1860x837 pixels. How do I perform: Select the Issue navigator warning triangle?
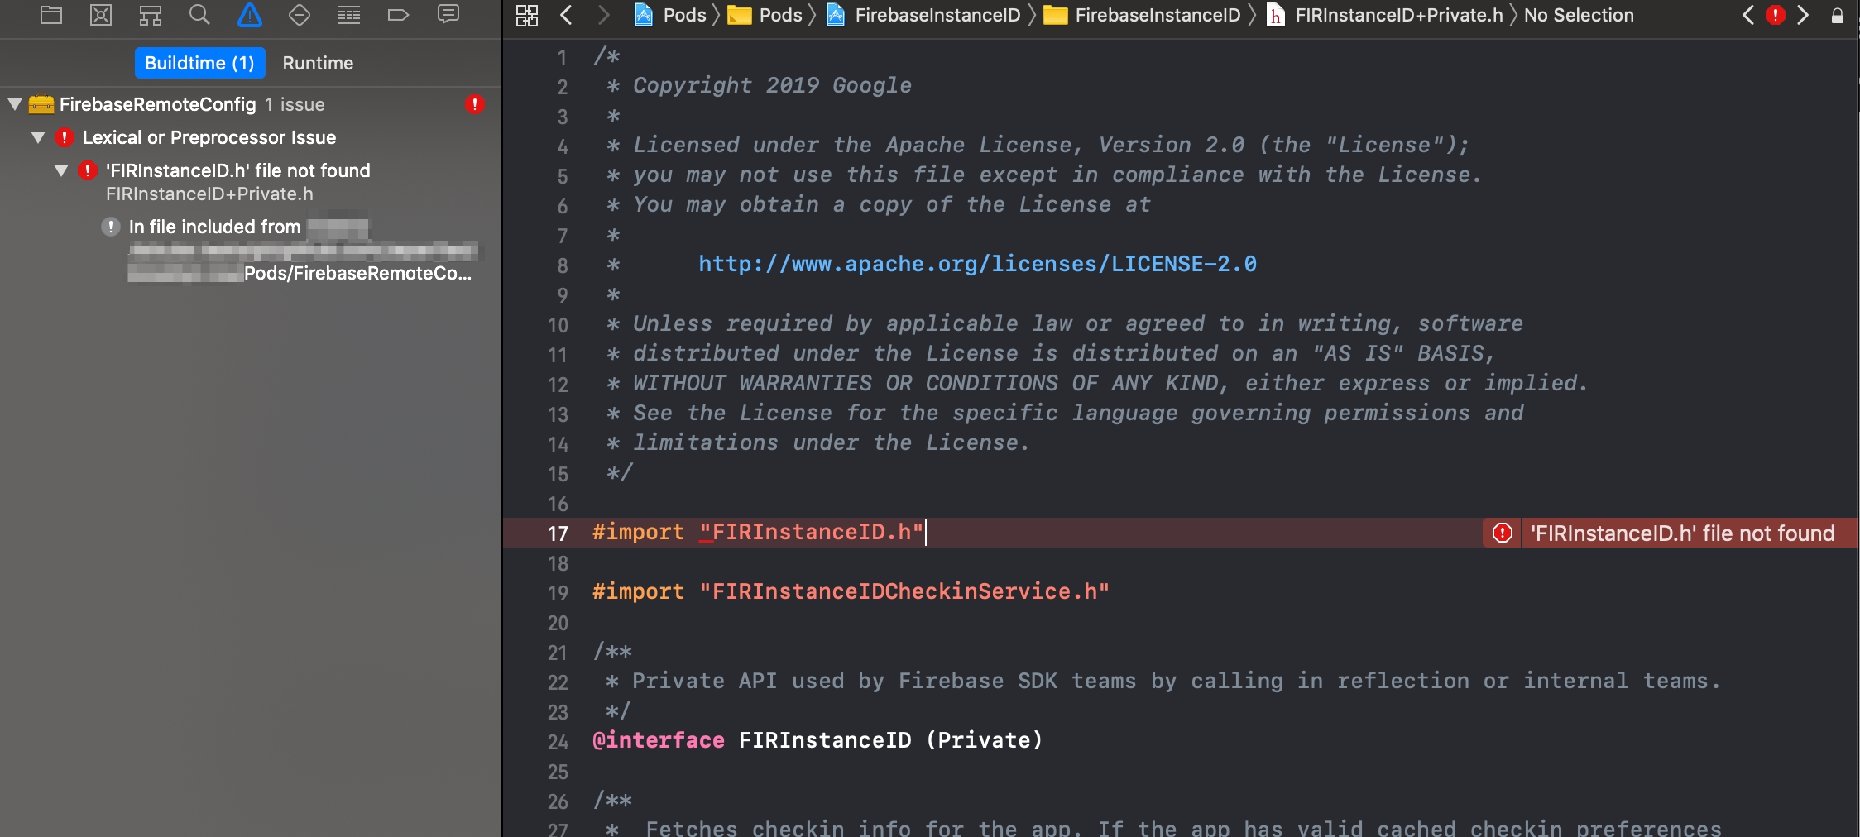click(249, 15)
